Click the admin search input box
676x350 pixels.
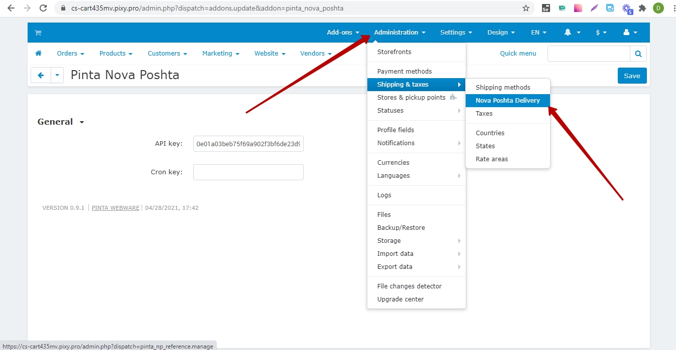point(589,54)
